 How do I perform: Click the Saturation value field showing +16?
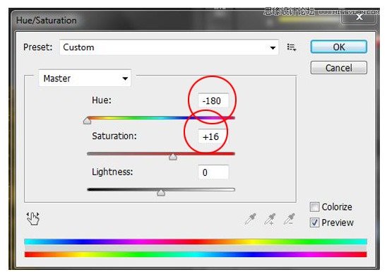coord(213,136)
